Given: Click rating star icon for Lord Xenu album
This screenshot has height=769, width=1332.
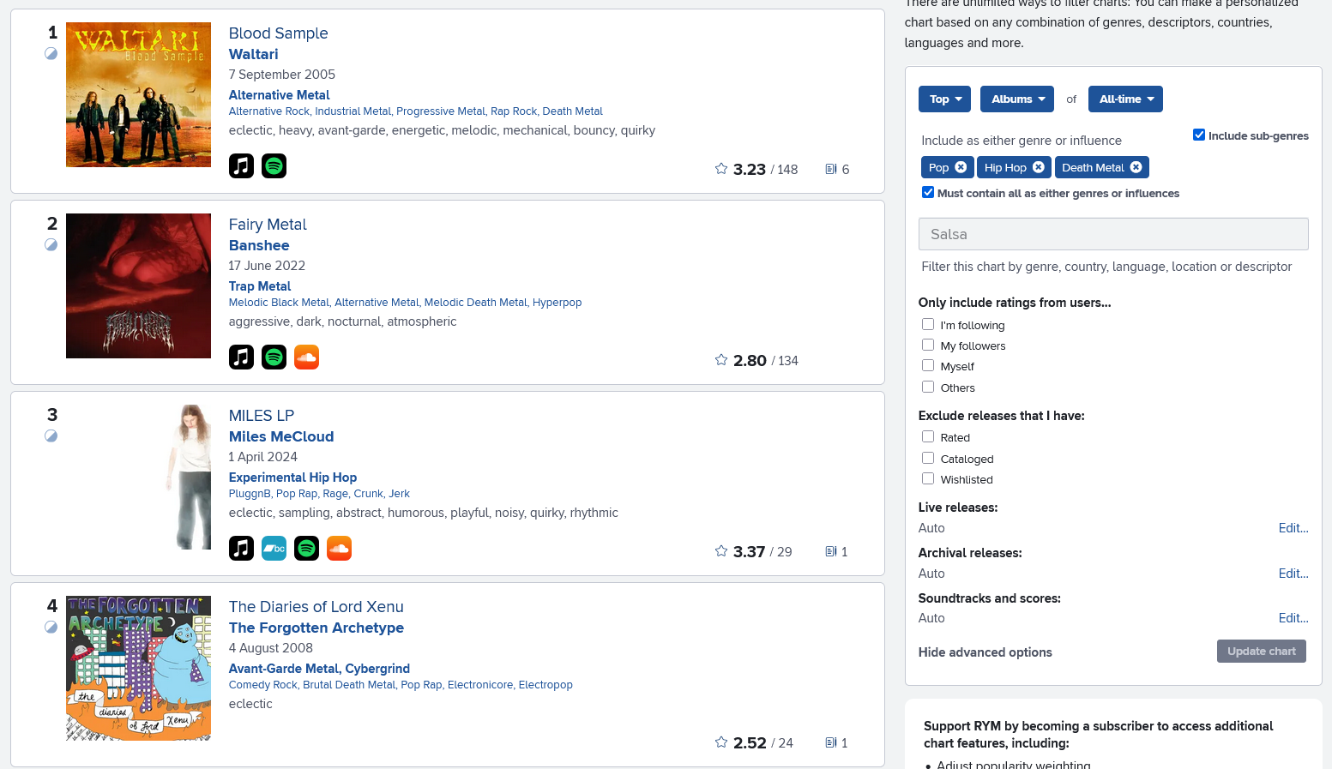Looking at the screenshot, I should pos(721,742).
